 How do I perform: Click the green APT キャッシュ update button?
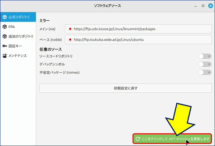point(172,139)
